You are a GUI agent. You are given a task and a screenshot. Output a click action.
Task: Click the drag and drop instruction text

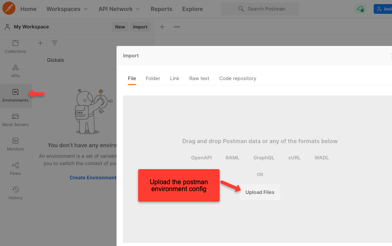(x=260, y=141)
